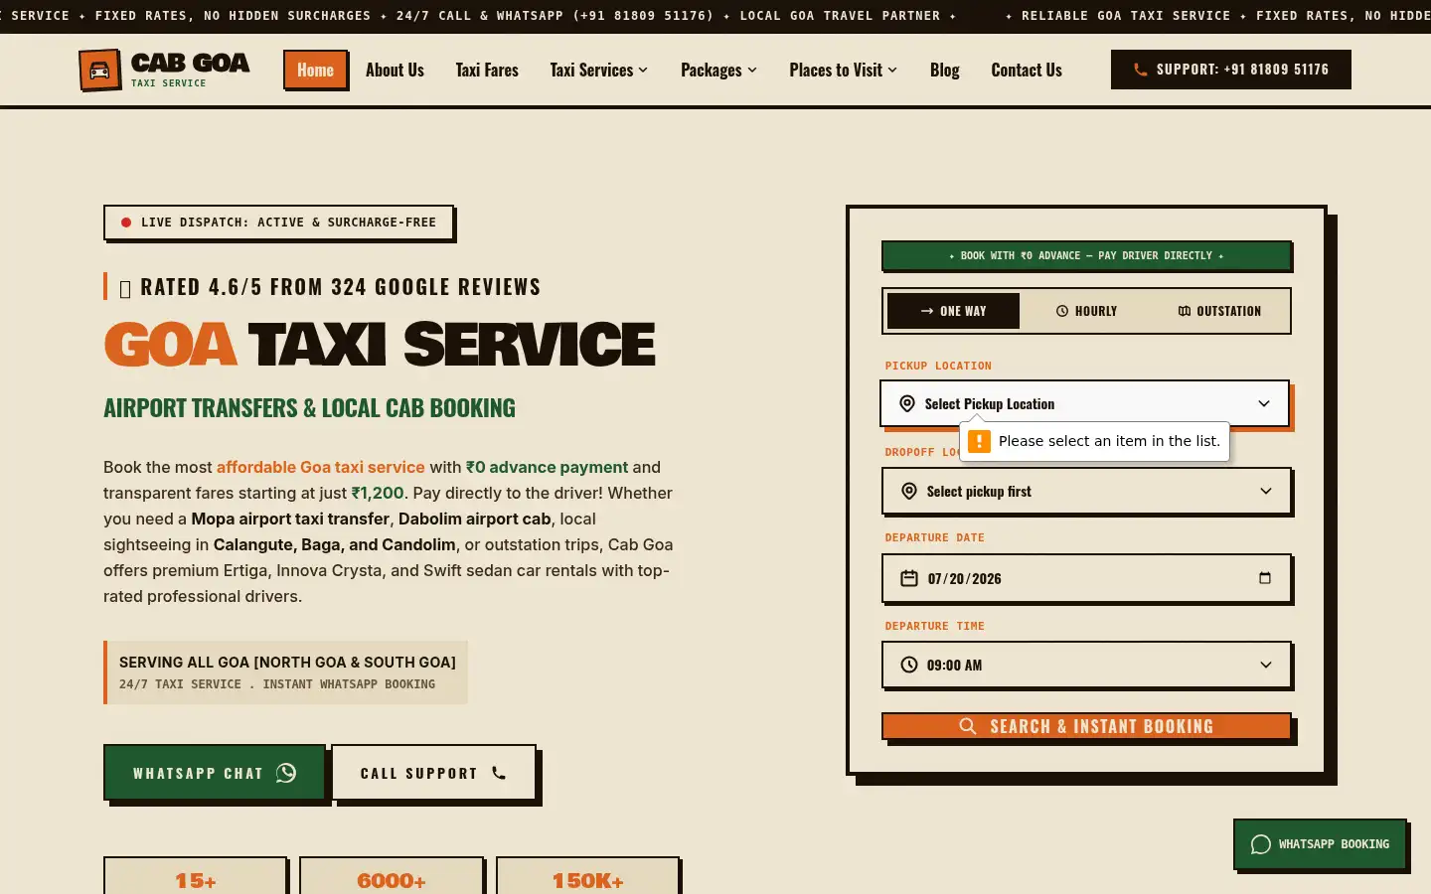Viewport: 1431px width, 894px height.
Task: Click the map pin icon in Dropoff field
Action: click(x=909, y=491)
